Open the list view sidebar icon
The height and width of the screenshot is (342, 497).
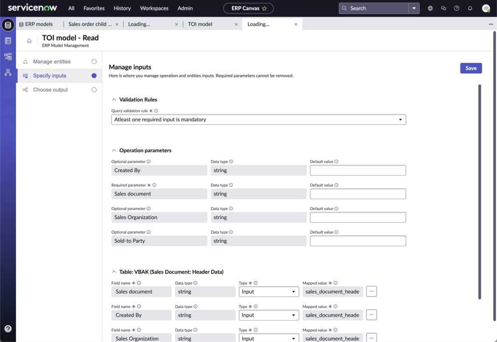pyautogui.click(x=8, y=41)
